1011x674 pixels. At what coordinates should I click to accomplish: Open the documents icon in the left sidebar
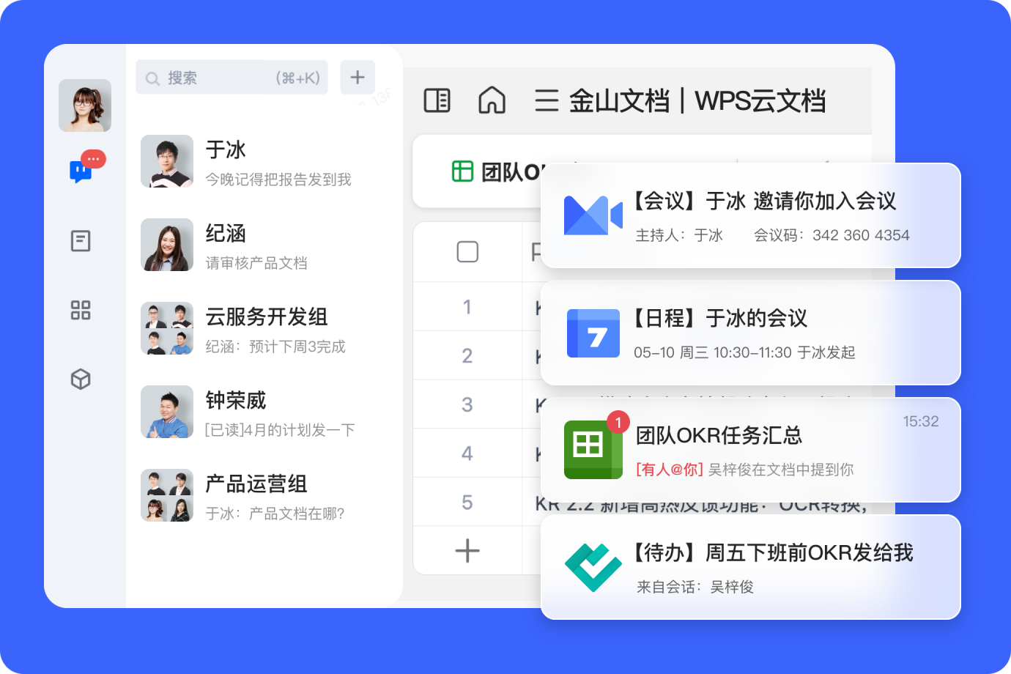coord(81,240)
